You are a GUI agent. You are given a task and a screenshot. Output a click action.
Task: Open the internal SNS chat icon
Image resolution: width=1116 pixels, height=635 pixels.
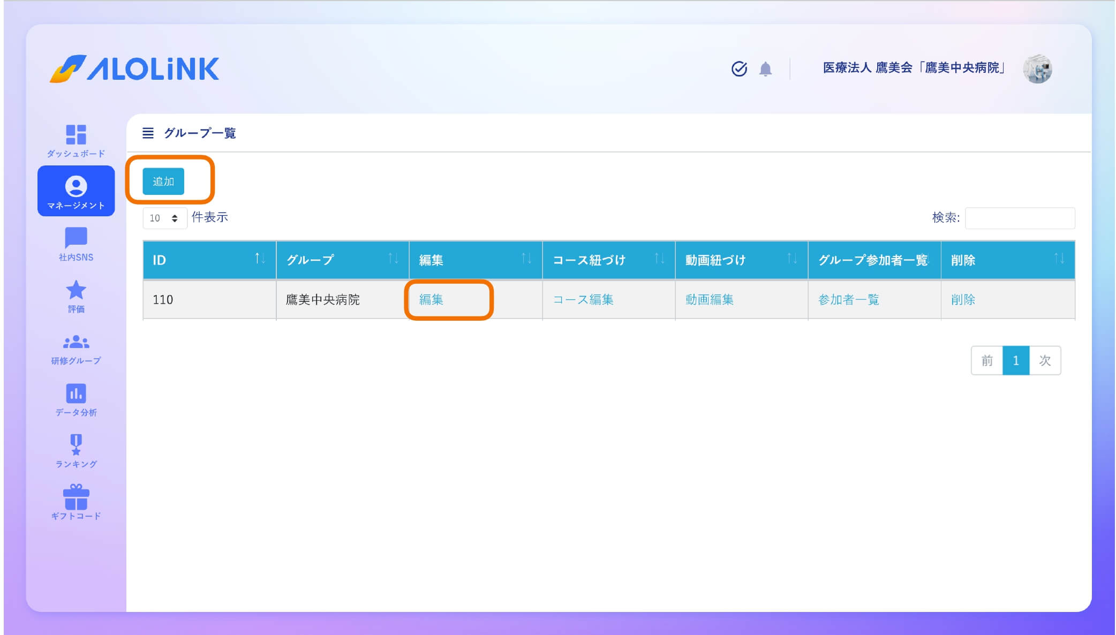76,238
